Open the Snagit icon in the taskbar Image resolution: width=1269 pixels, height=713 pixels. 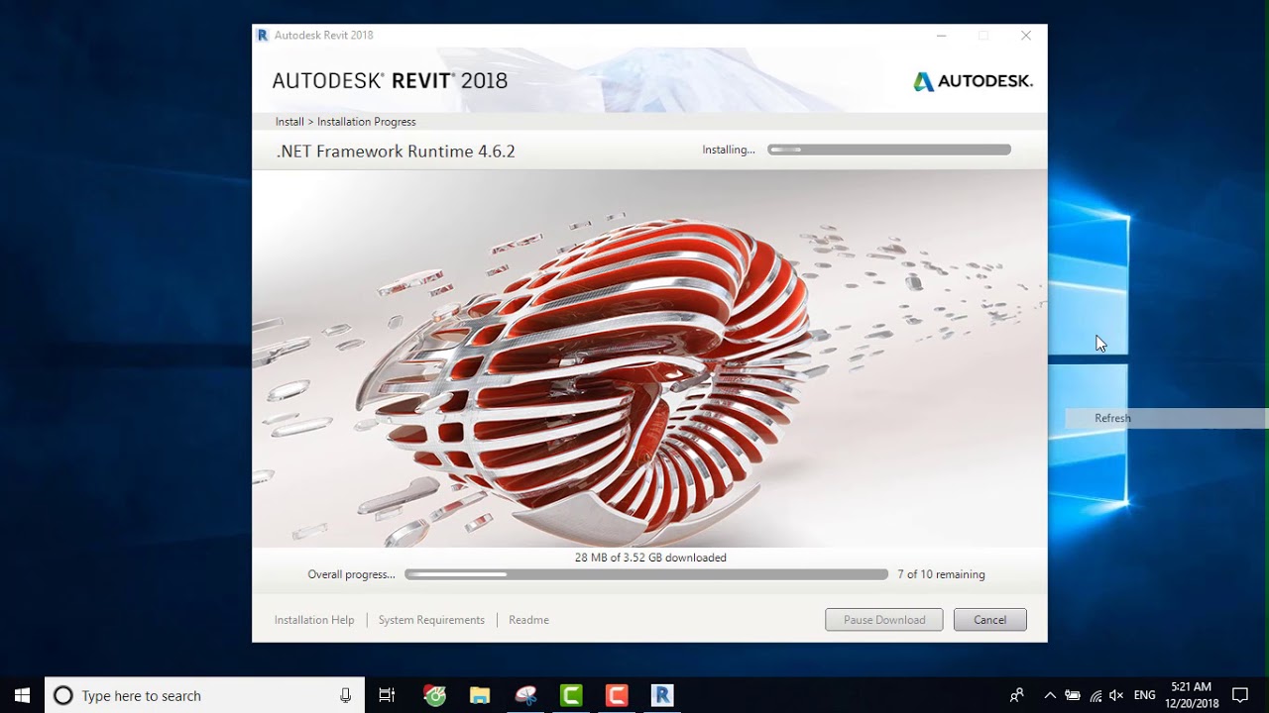tap(525, 695)
